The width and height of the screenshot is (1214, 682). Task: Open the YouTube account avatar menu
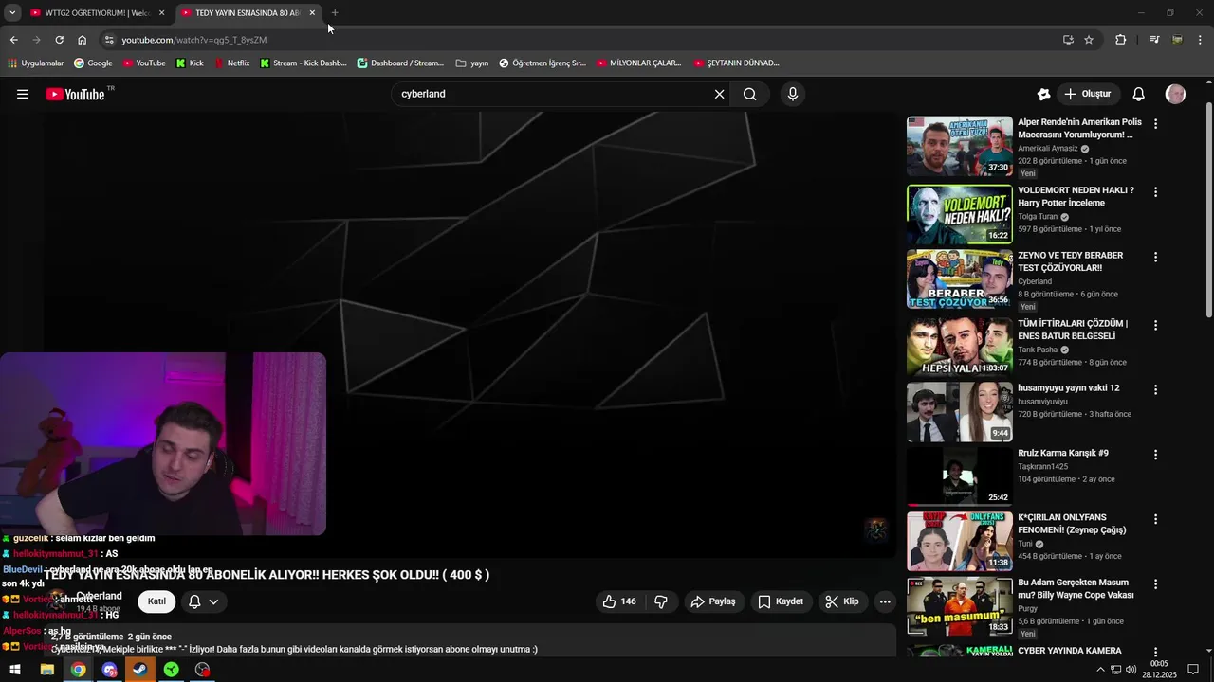click(1175, 94)
